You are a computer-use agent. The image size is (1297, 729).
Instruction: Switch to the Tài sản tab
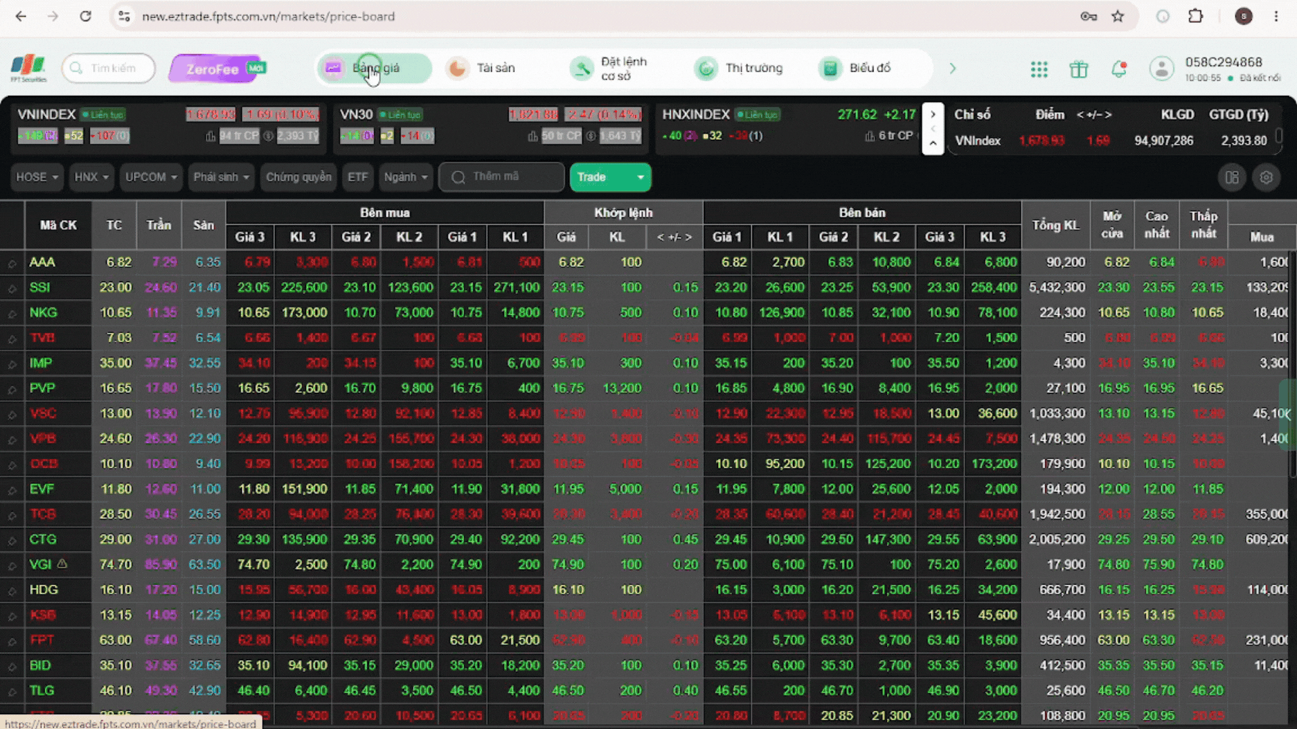point(482,68)
